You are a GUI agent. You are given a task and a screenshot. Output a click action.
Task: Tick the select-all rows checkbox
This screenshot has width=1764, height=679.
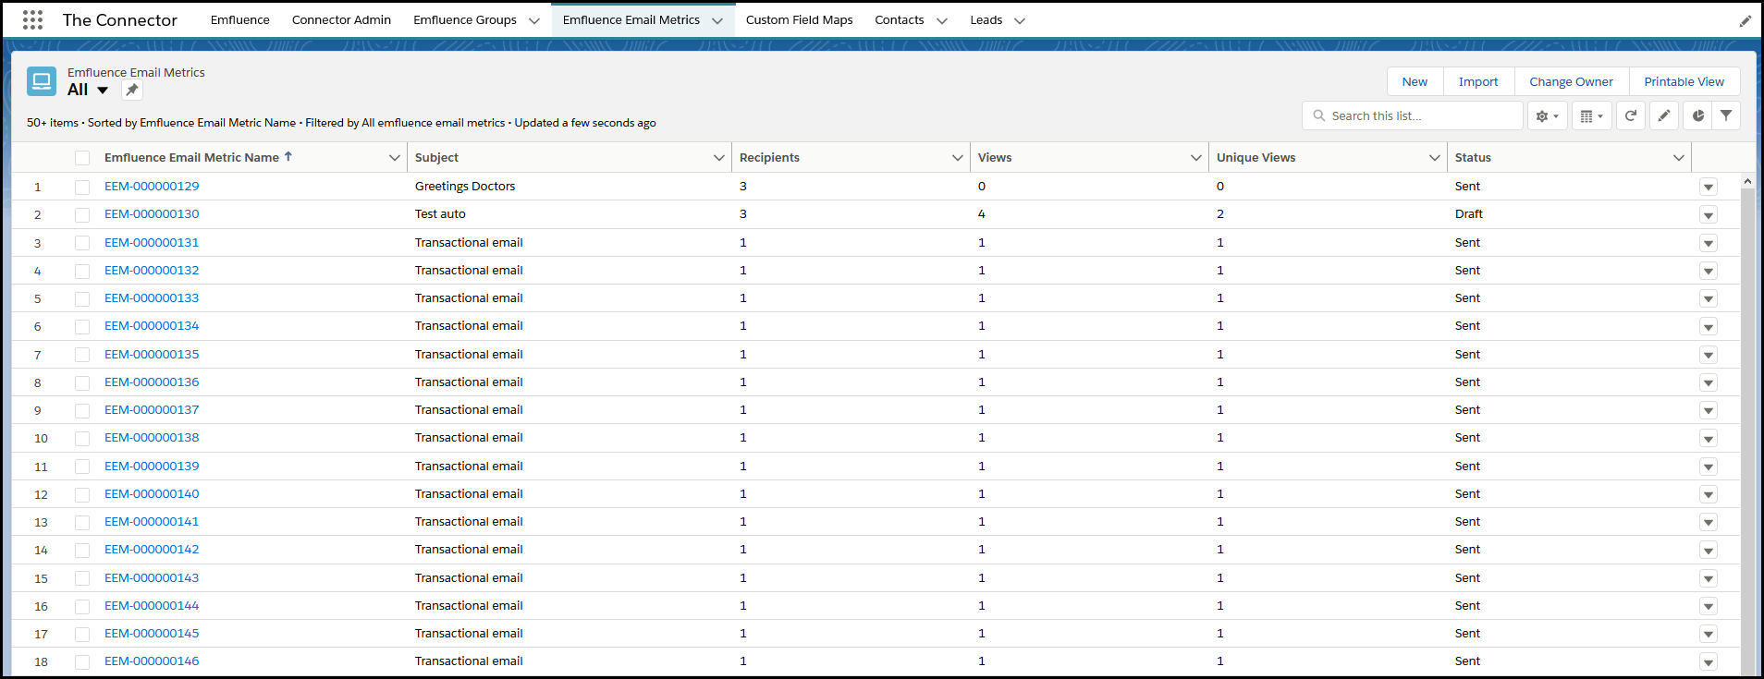82,158
